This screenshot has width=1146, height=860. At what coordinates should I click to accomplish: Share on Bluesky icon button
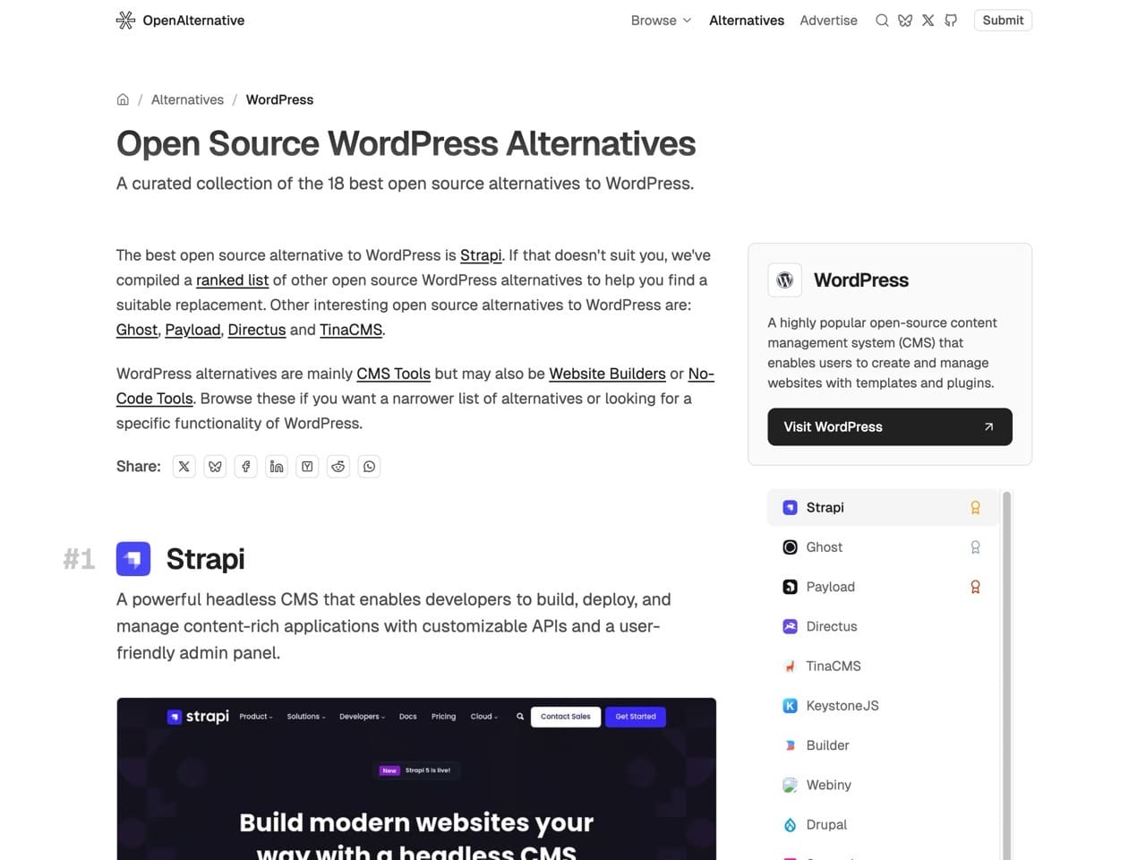coord(215,466)
